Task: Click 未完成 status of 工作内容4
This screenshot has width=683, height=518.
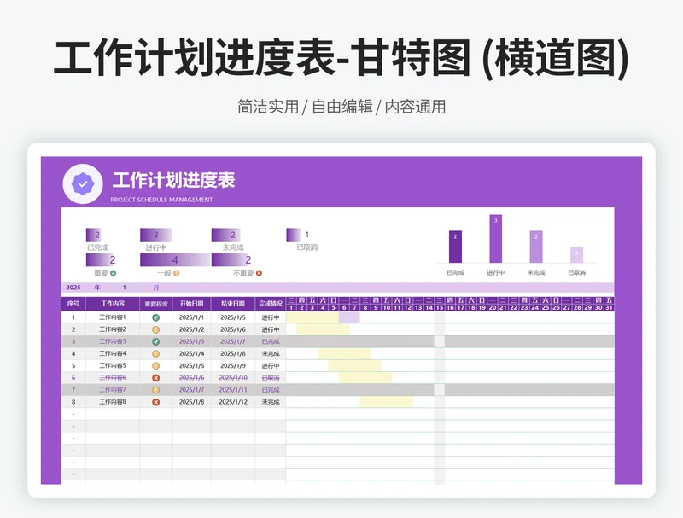Action: pos(271,354)
